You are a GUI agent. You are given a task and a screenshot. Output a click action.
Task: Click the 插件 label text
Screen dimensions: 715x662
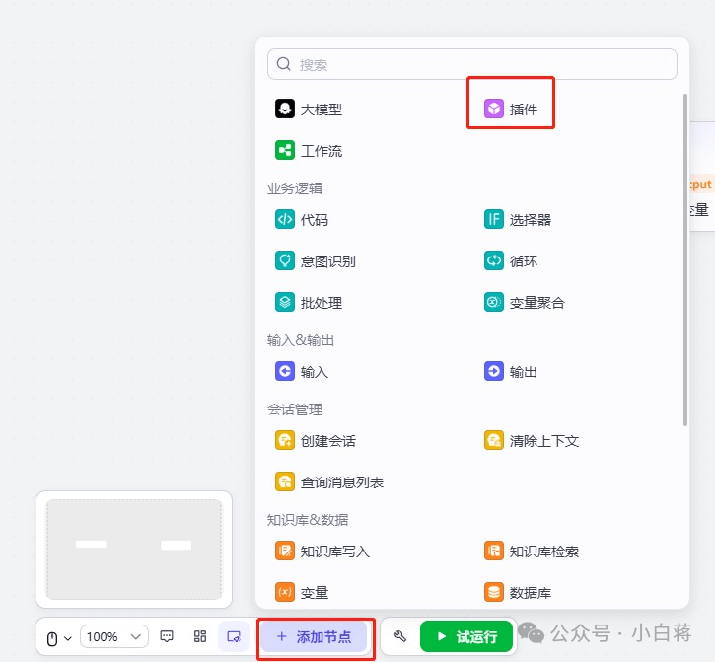tap(524, 110)
